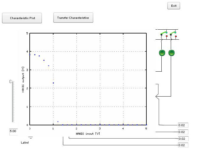Screen dimensions: 199x167
Task: Select the red terminal of the right switch
Action: tap(176, 36)
